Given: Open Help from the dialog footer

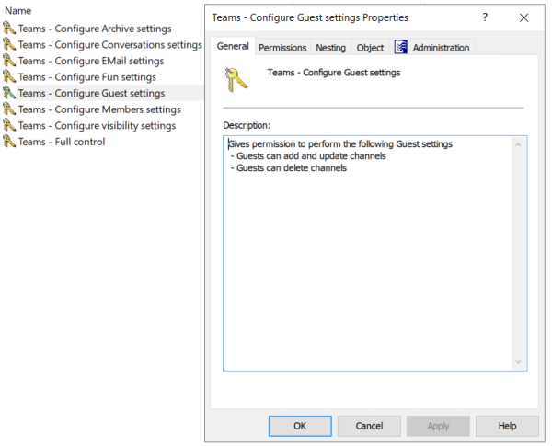Looking at the screenshot, I should [x=507, y=426].
